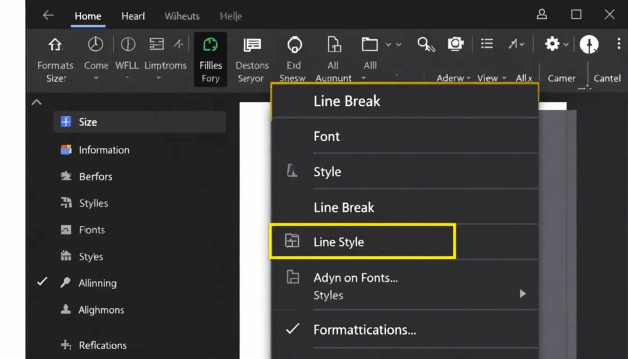The height and width of the screenshot is (359, 628).
Task: Expand the WFLL dropdown arrow
Action: 127,78
